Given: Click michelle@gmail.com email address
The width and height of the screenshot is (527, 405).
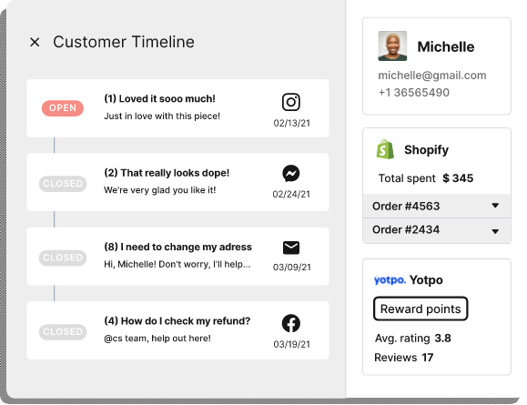Looking at the screenshot, I should point(432,76).
